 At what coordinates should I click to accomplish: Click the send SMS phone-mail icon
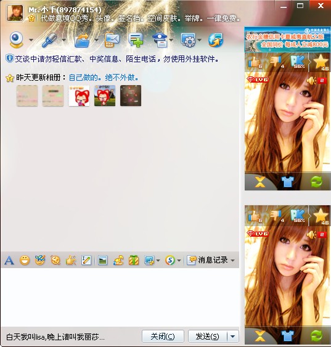pos(112,40)
